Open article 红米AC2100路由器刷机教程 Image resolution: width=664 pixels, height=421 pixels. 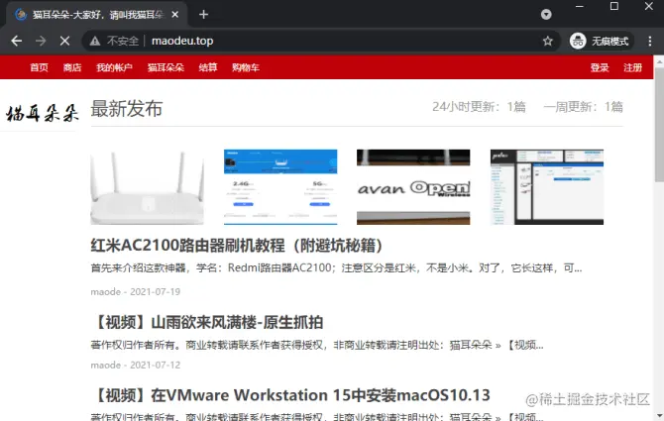(237, 246)
